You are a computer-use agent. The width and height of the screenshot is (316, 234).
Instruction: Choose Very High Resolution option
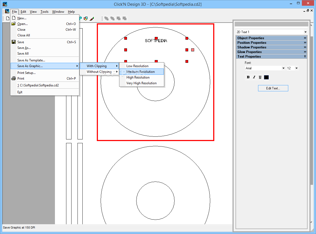[x=142, y=83]
